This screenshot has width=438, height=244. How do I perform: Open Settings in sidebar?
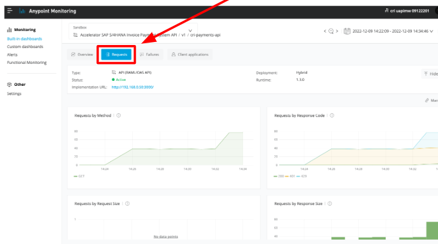tap(14, 94)
